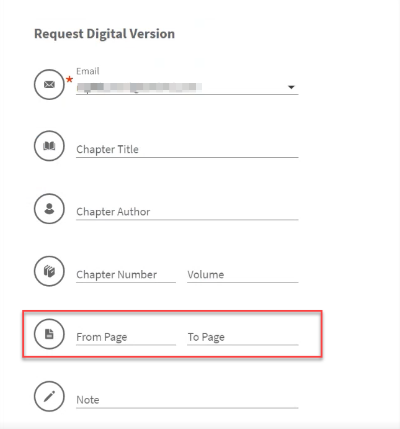Viewport: 400px width, 429px height.
Task: Click the pencil icon beside Note
Action: click(50, 397)
